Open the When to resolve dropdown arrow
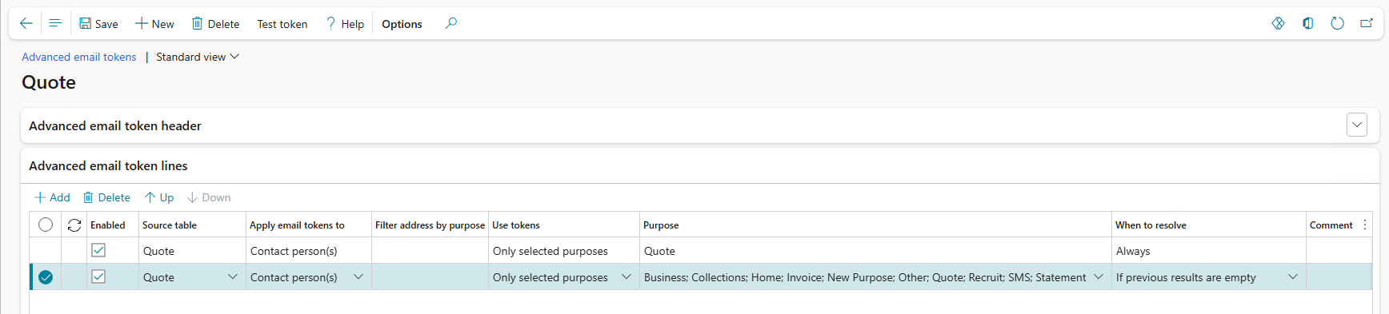The image size is (1389, 314). click(x=1293, y=276)
